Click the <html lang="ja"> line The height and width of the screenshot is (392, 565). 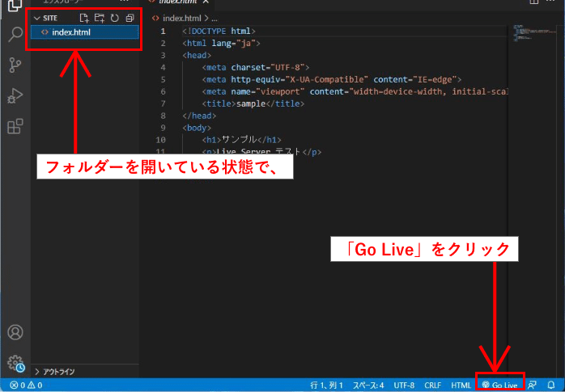(221, 44)
